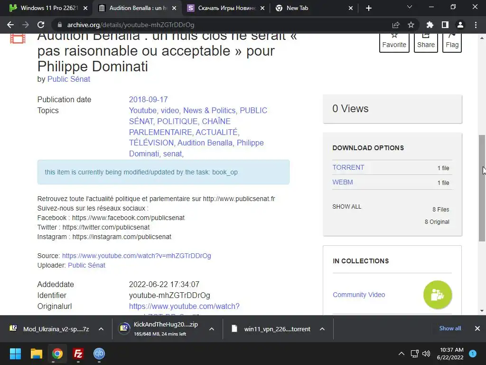Expand the KickAndTheHug download options chevron
The width and height of the screenshot is (486, 365).
coord(212,329)
